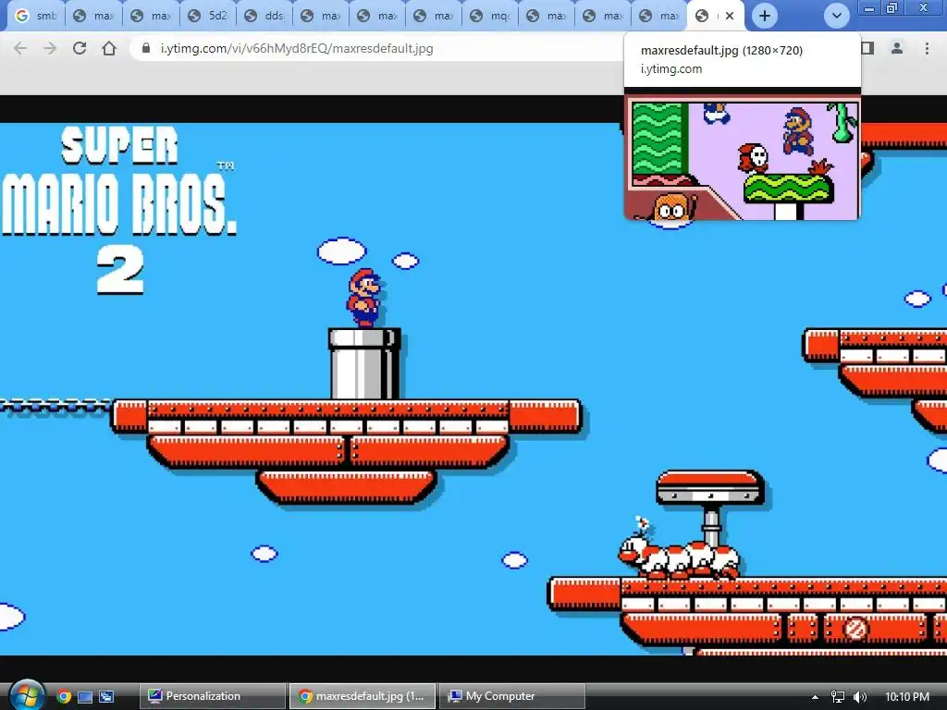Go forward to the next page
This screenshot has width=947, height=710.
(50, 48)
